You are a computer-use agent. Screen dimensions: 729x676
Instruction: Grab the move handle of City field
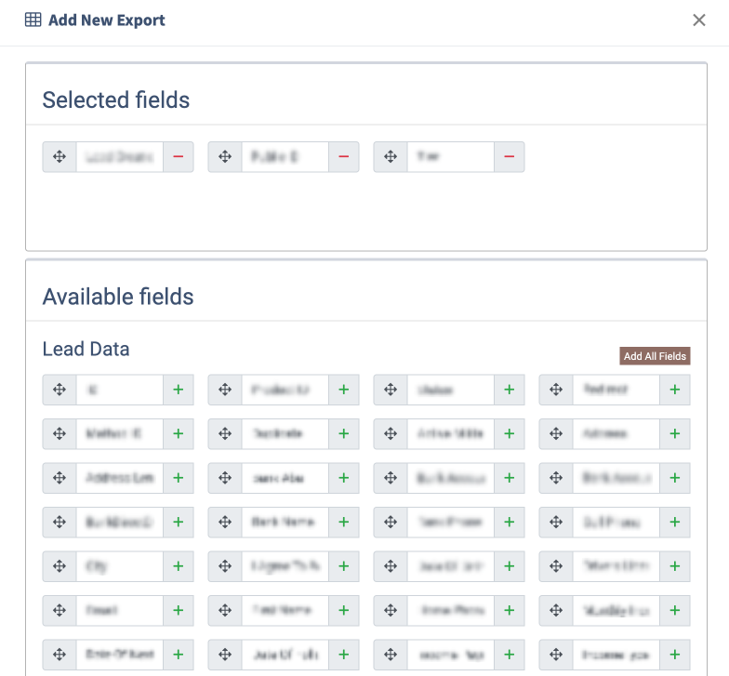[x=60, y=566]
